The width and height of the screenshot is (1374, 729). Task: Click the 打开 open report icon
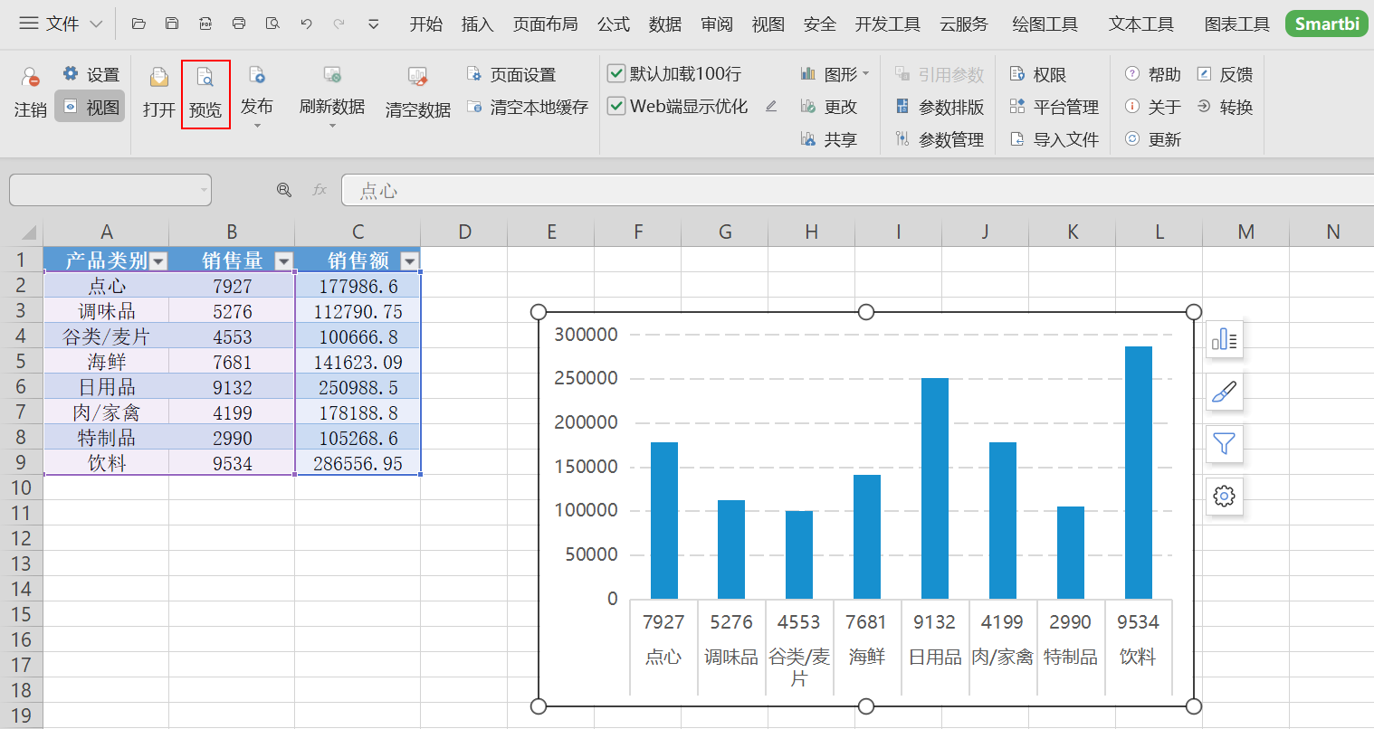(158, 78)
